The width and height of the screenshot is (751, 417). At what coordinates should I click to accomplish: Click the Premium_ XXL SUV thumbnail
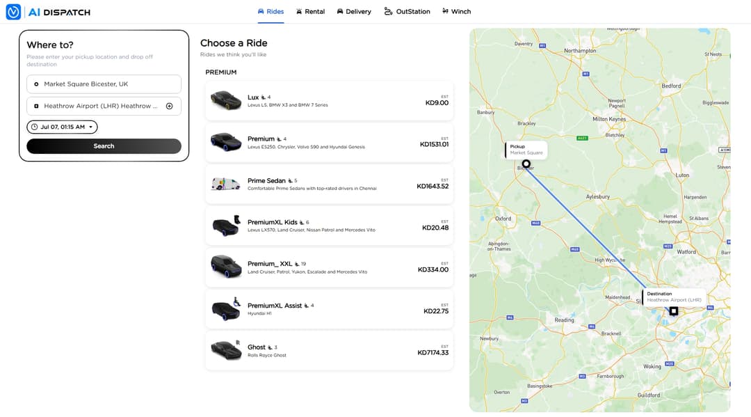(x=226, y=267)
